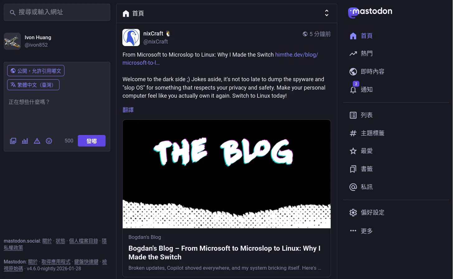The image size is (453, 279).
Task: Open the 公開，允許引用嘟文 visibility dropdown
Action: (x=36, y=71)
